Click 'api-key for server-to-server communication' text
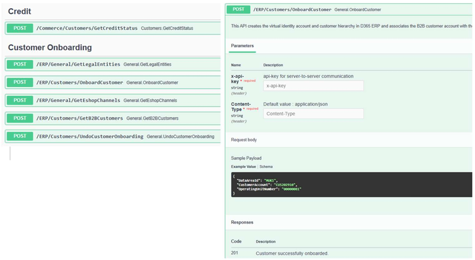The image size is (475, 260). pyautogui.click(x=308, y=76)
